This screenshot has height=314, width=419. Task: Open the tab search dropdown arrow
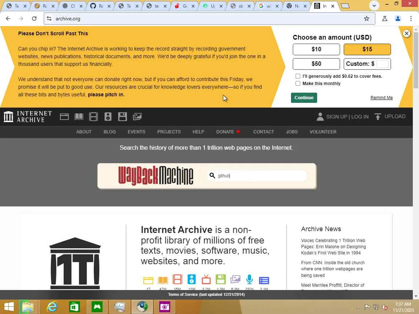374,5
